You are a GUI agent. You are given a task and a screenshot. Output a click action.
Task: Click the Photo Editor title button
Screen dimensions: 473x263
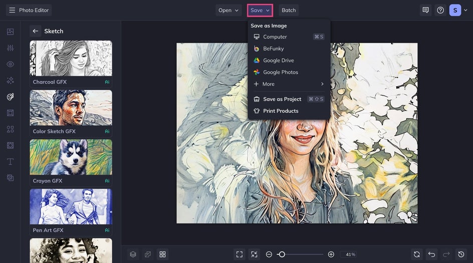pos(29,10)
